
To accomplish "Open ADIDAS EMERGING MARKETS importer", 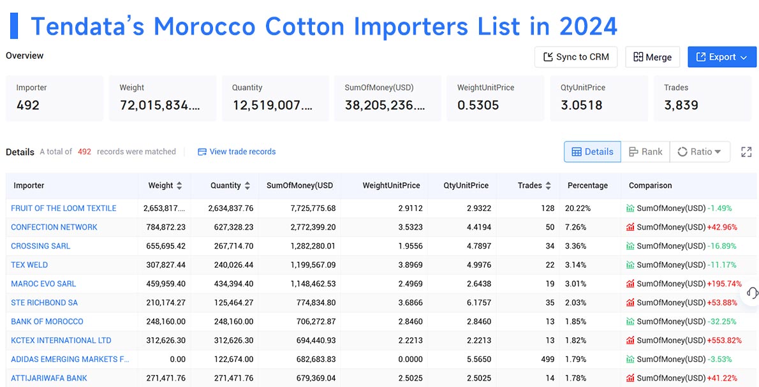I will click(x=70, y=359).
